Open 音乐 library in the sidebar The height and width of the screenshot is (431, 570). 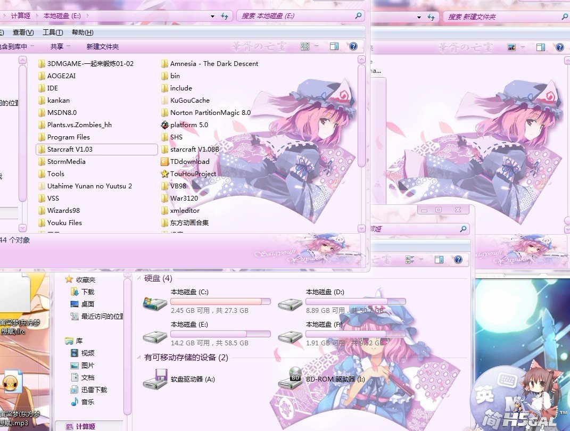click(x=83, y=402)
